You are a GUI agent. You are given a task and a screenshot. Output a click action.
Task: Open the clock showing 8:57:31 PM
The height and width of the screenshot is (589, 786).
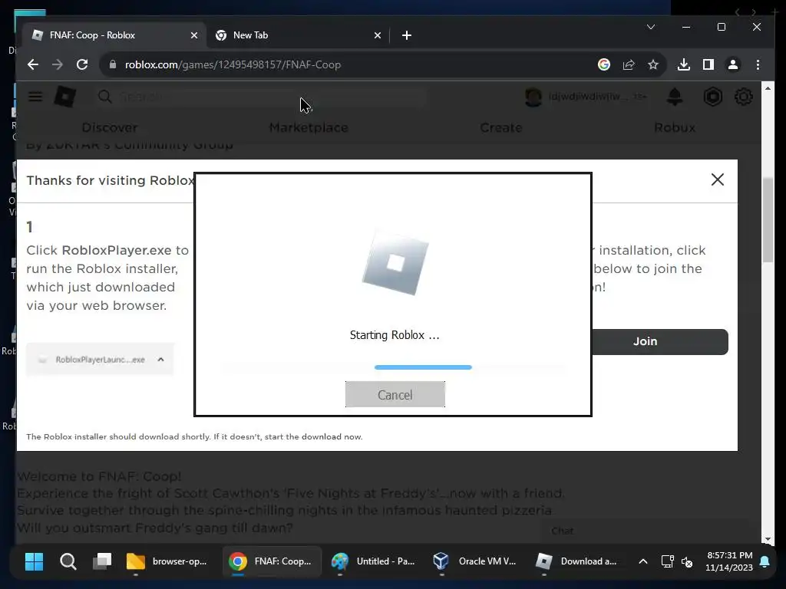click(729, 561)
